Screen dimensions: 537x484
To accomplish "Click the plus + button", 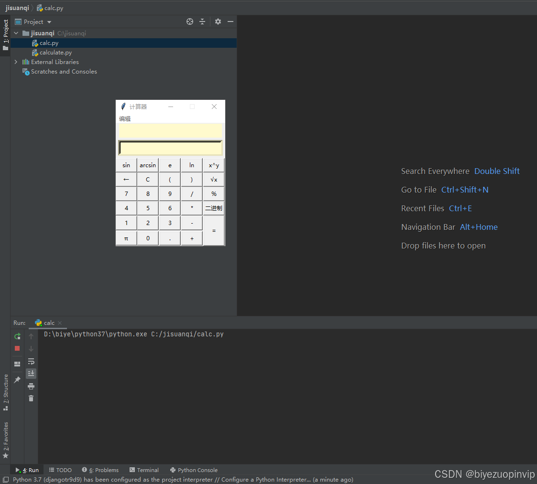I will point(192,238).
